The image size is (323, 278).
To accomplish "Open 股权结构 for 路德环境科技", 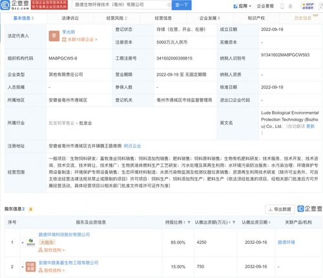I will click(52, 250).
